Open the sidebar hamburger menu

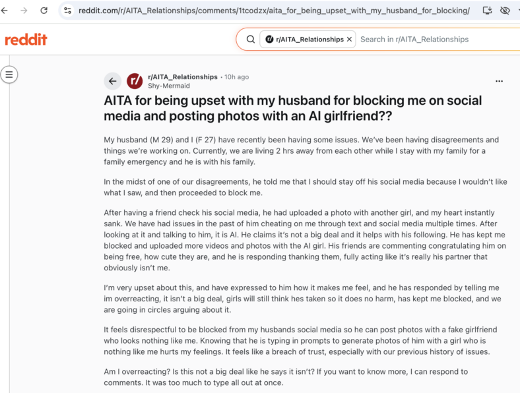pyautogui.click(x=9, y=75)
